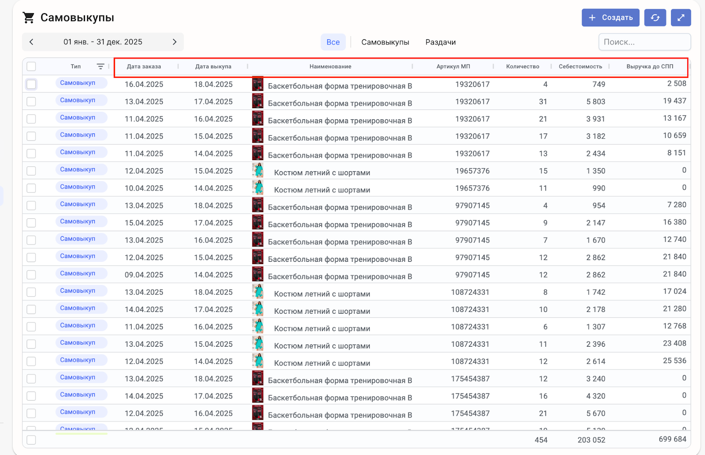Go to previous date period arrow
705x455 pixels.
[31, 42]
